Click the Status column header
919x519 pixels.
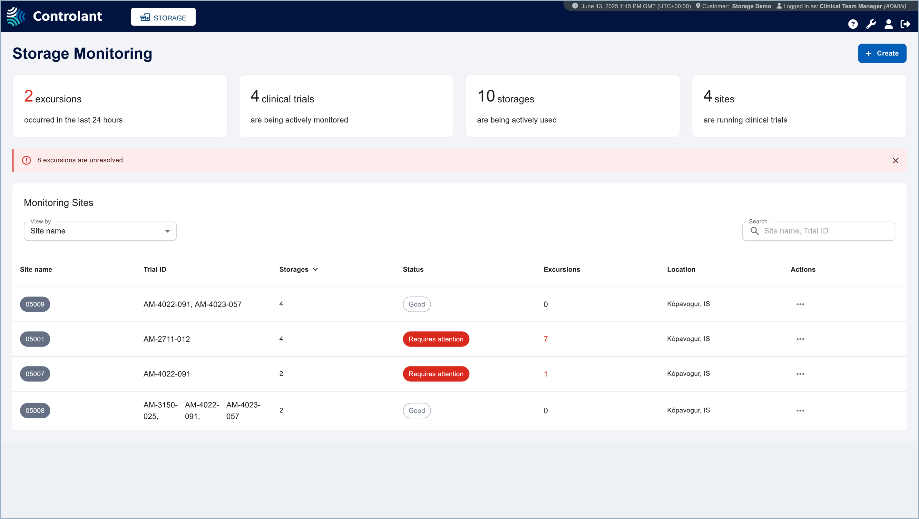pos(413,269)
